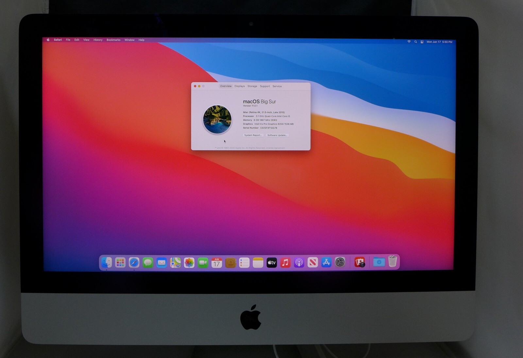Open the File menu

pyautogui.click(x=68, y=40)
